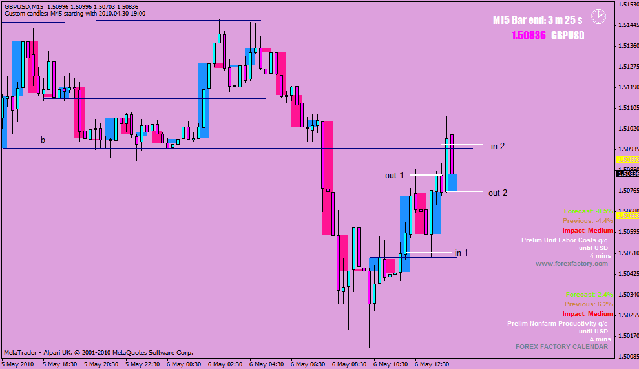Select the 1.51275 price axis label
The height and width of the screenshot is (369, 639).
click(x=629, y=67)
